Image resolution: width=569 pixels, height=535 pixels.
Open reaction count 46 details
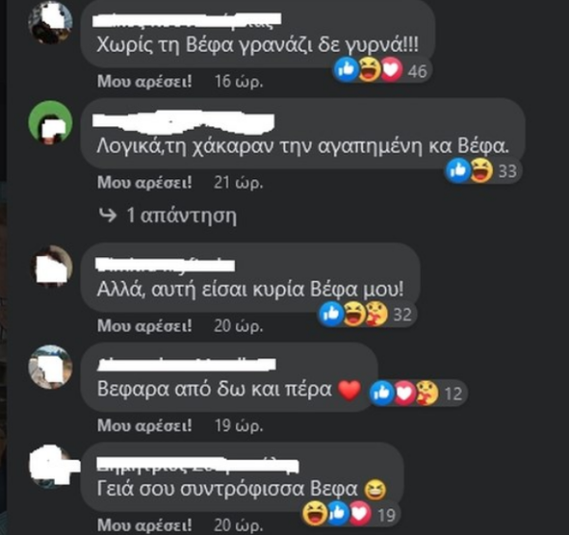point(417,71)
